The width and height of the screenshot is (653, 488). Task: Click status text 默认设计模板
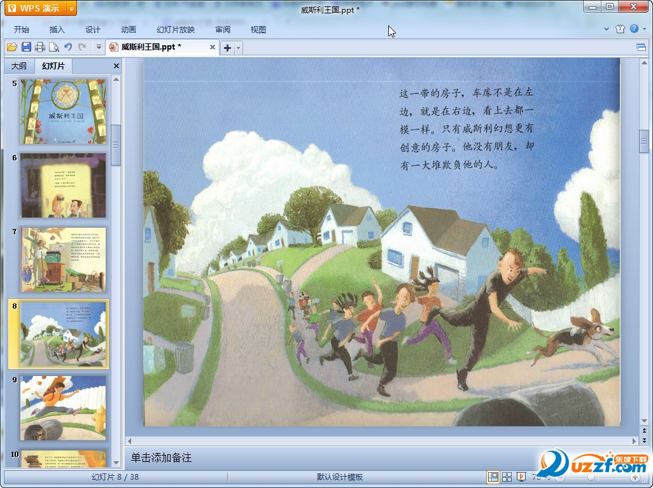340,477
